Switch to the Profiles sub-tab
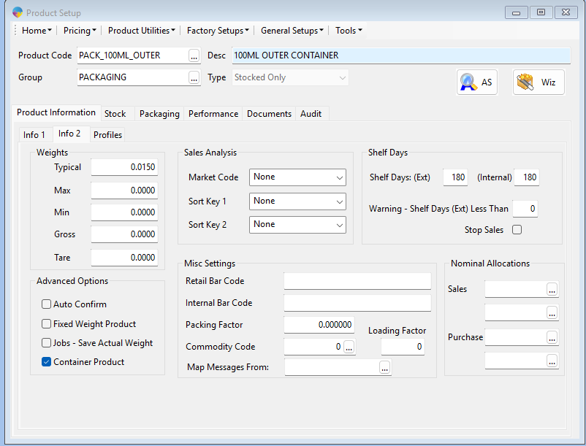This screenshot has width=586, height=446. click(107, 135)
